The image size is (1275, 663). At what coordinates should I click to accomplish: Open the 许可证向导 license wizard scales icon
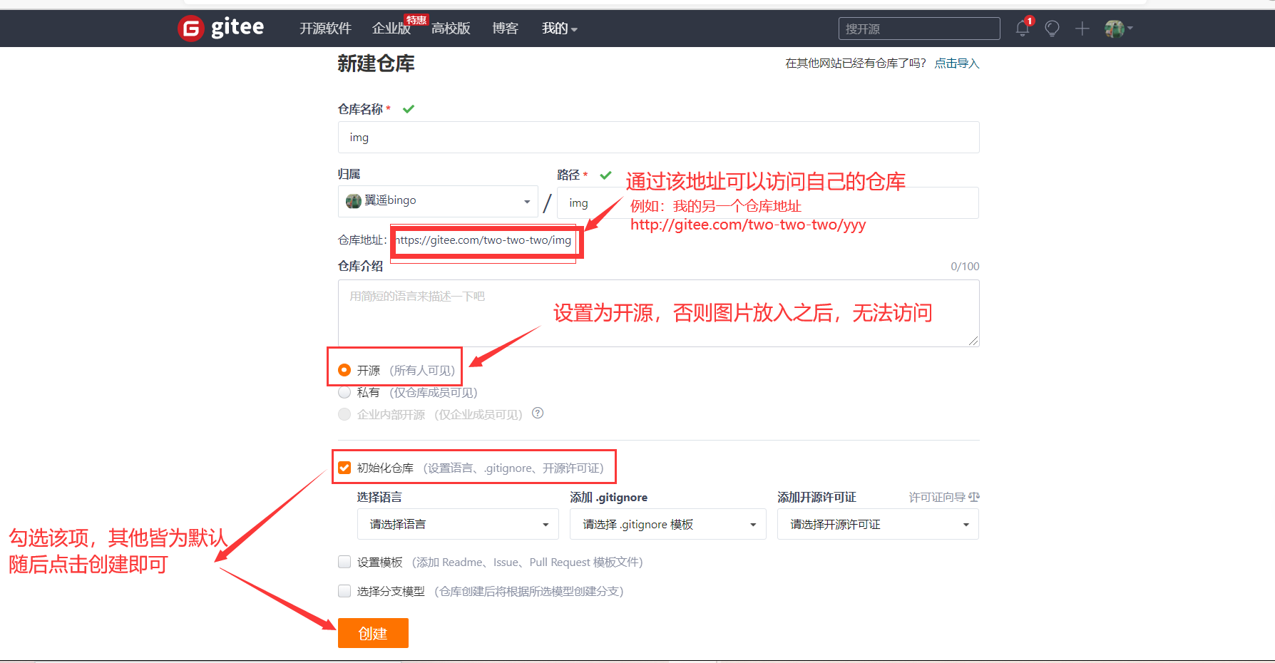pos(974,497)
